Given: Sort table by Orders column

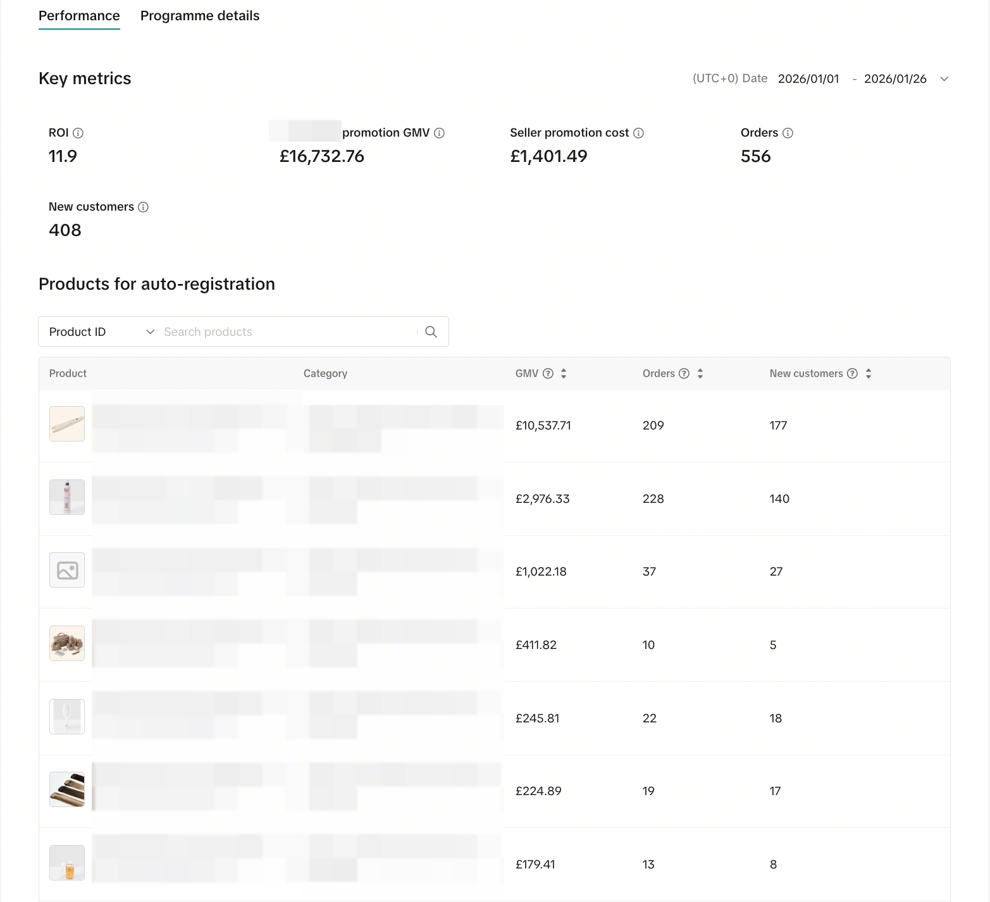Looking at the screenshot, I should (700, 373).
